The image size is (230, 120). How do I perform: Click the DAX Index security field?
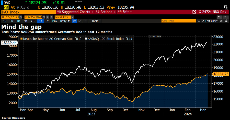28,12
